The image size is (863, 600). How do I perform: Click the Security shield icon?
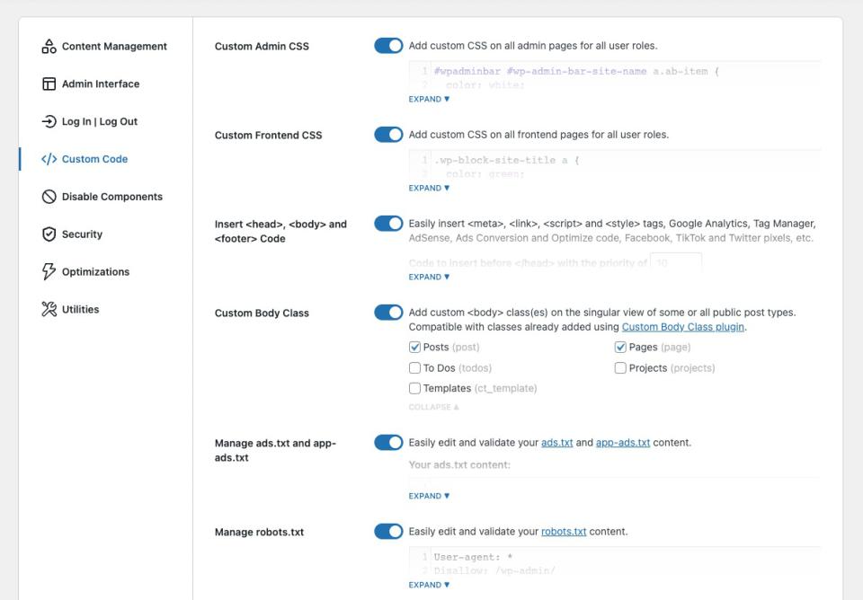click(x=49, y=234)
